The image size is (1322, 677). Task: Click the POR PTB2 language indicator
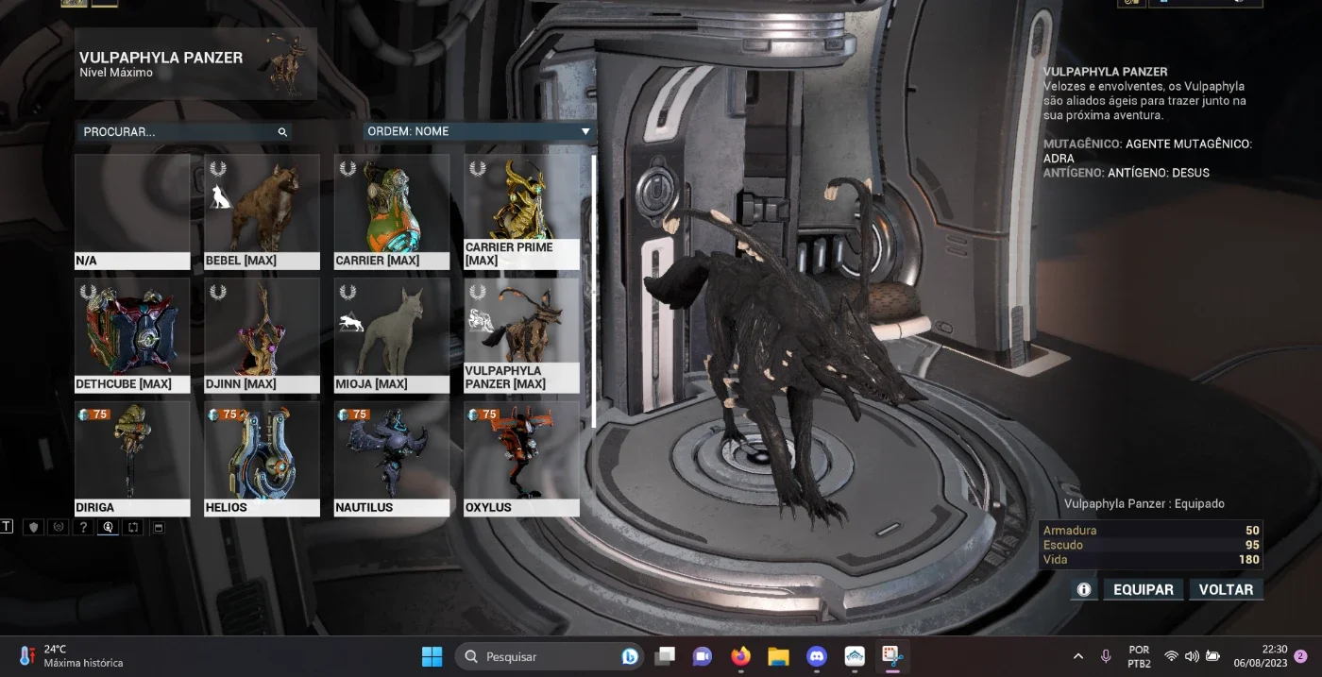[x=1139, y=656]
